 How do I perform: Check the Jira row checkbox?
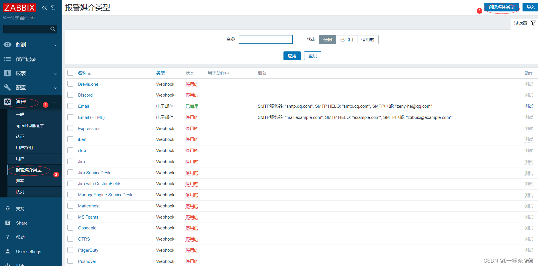click(70, 161)
